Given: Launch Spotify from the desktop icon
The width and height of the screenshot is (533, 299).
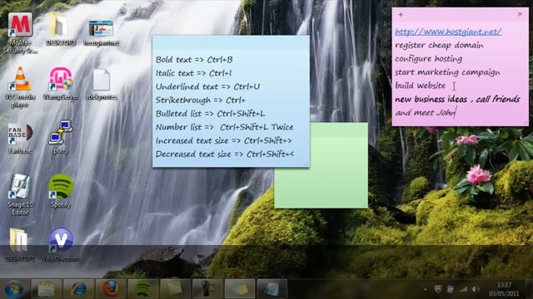Looking at the screenshot, I should click(x=61, y=190).
